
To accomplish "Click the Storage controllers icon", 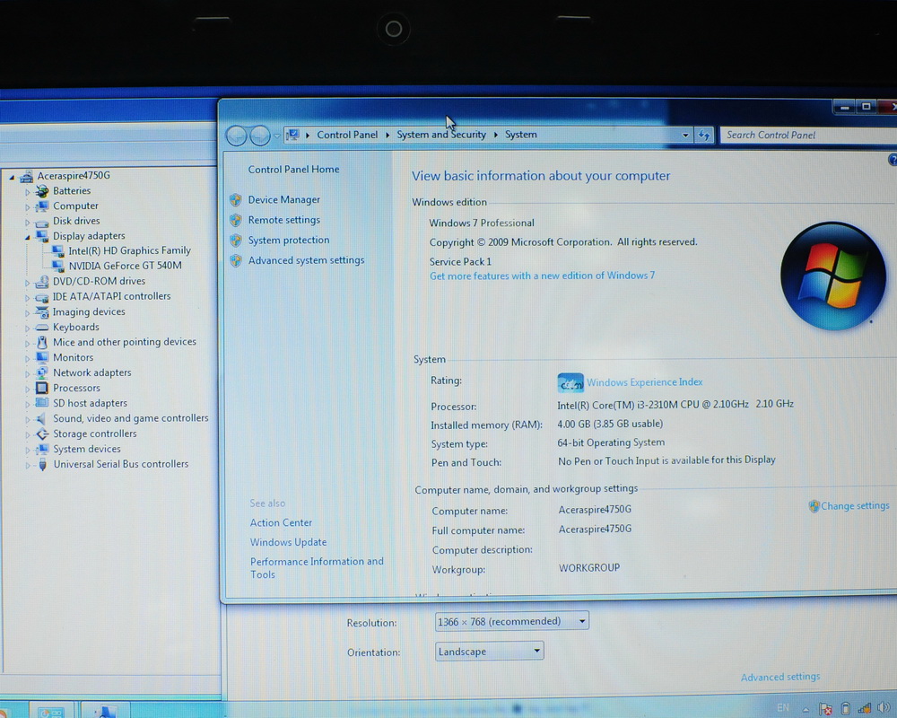I will [x=42, y=434].
